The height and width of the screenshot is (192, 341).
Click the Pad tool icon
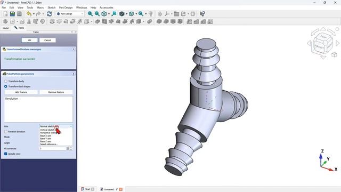tap(52, 21)
